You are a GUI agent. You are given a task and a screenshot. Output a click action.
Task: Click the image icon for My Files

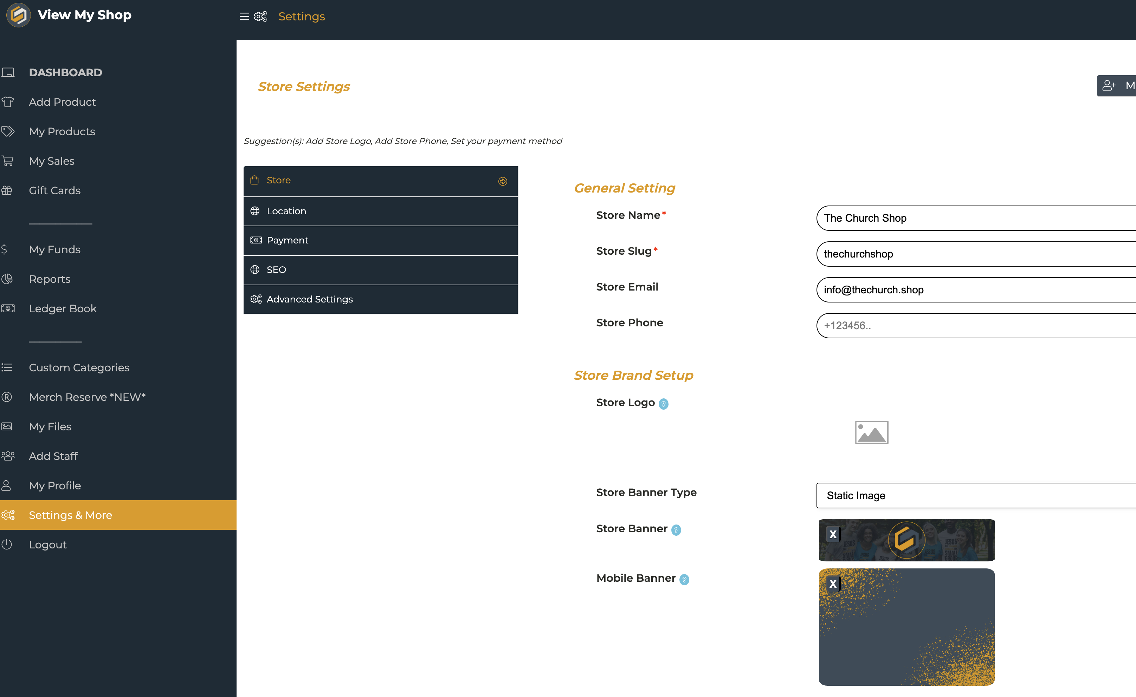point(7,426)
